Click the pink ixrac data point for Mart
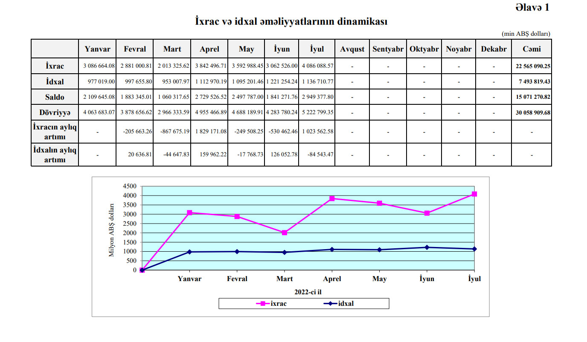Screen dimensions: 587x342 tap(285, 233)
